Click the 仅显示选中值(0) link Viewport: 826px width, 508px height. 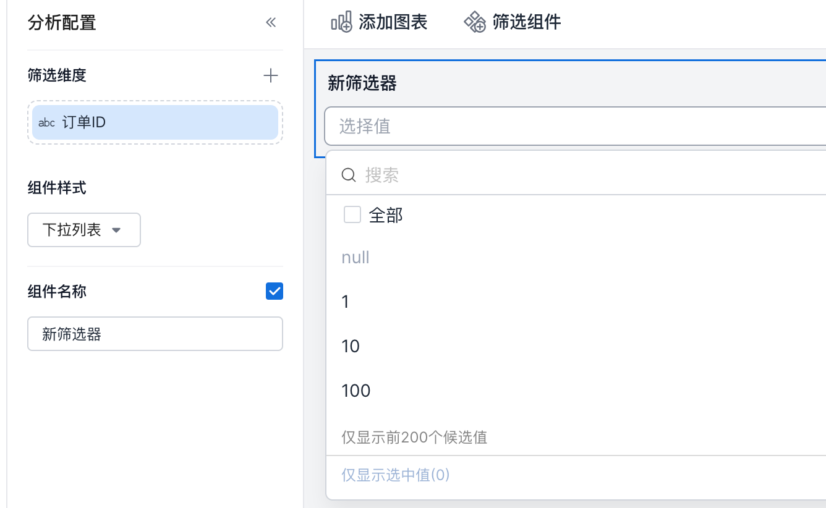[396, 475]
